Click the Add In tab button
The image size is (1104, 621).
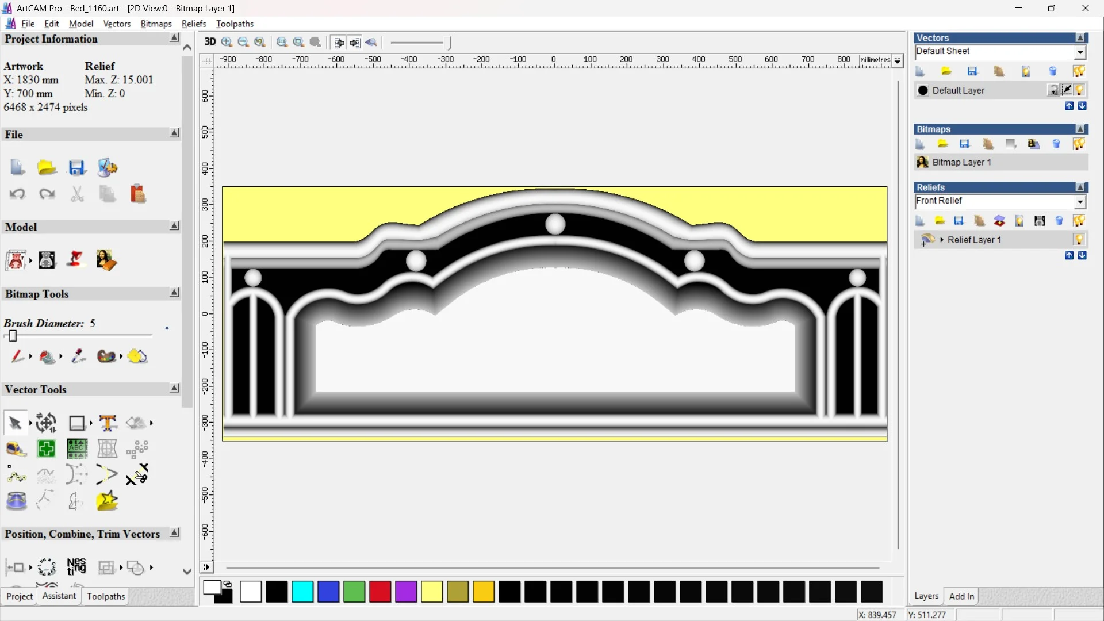click(x=961, y=596)
